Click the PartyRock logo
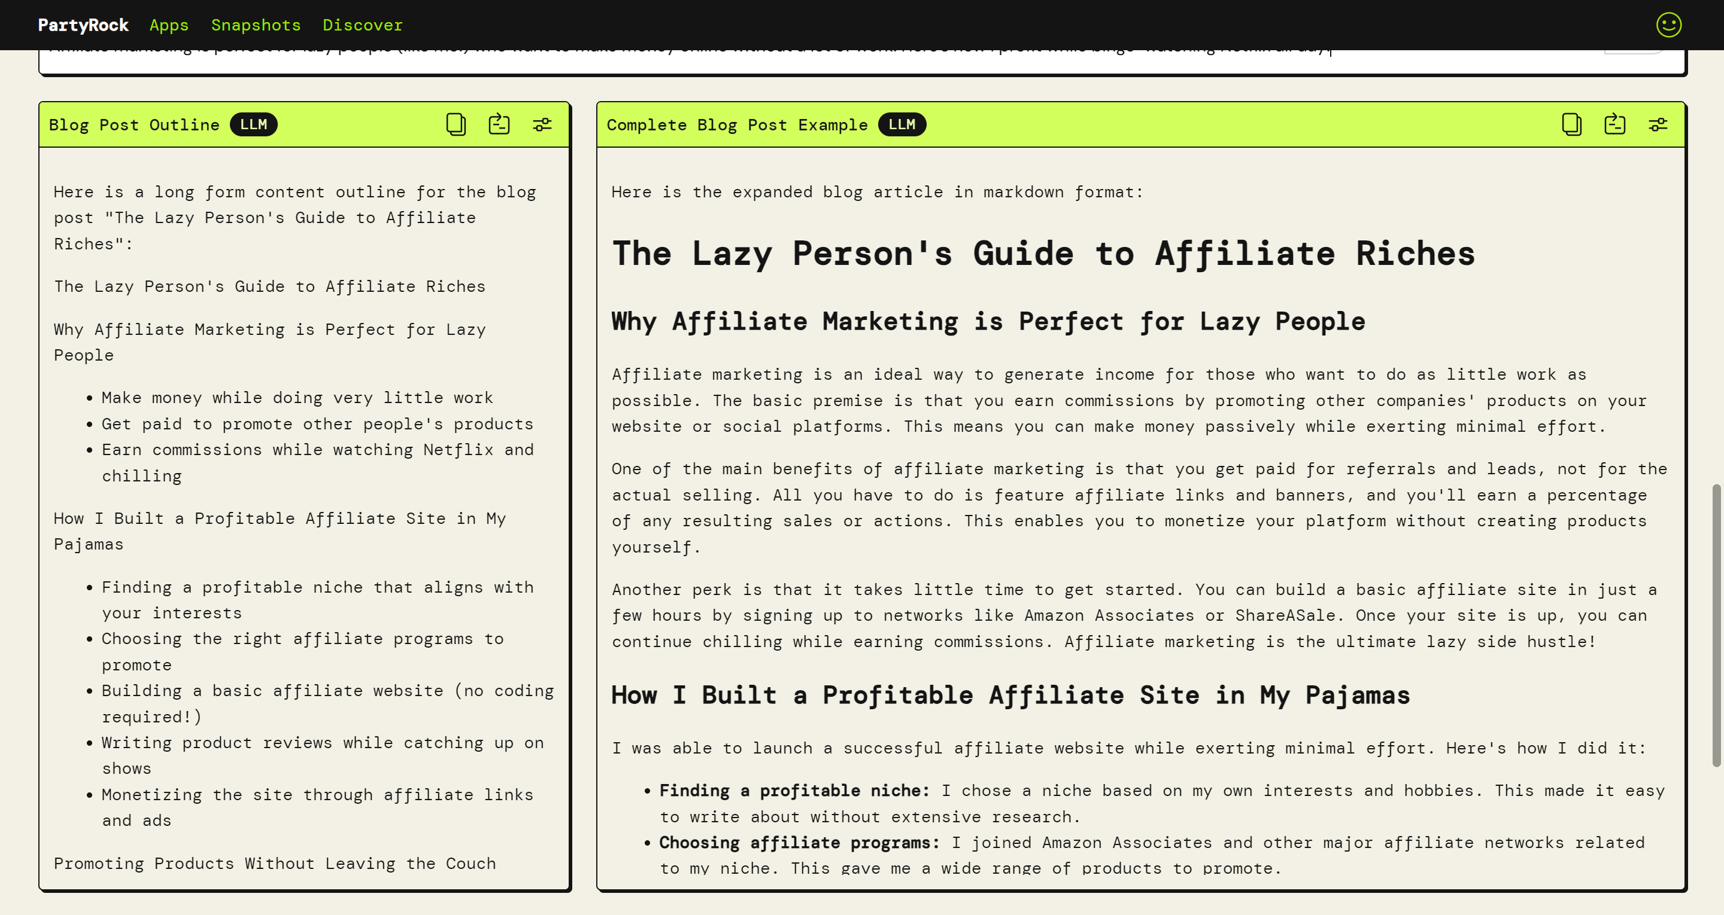The width and height of the screenshot is (1724, 915). click(83, 25)
